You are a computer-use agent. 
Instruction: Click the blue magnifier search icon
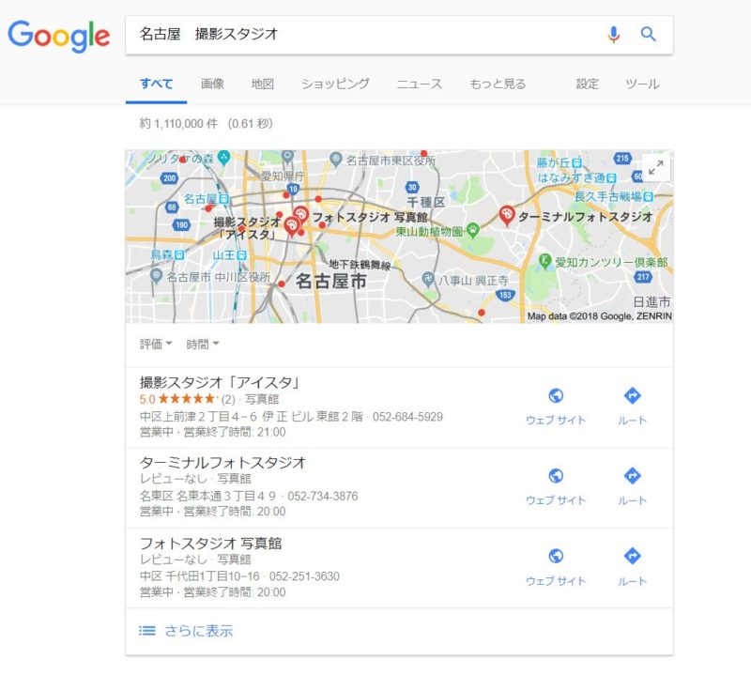[648, 35]
